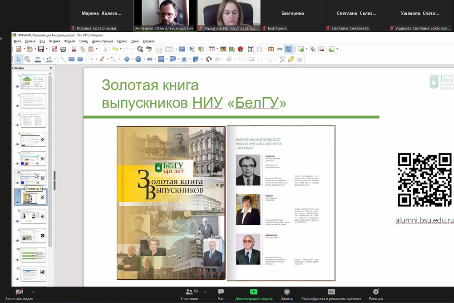Open the Star shapes dropdown arrow
This screenshot has height=303, width=454.
pyautogui.click(x=189, y=59)
